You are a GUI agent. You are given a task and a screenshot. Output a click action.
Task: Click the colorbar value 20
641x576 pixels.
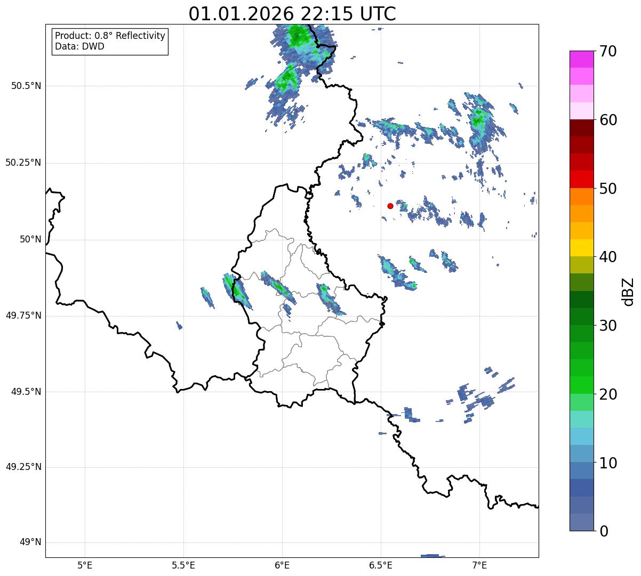point(608,394)
